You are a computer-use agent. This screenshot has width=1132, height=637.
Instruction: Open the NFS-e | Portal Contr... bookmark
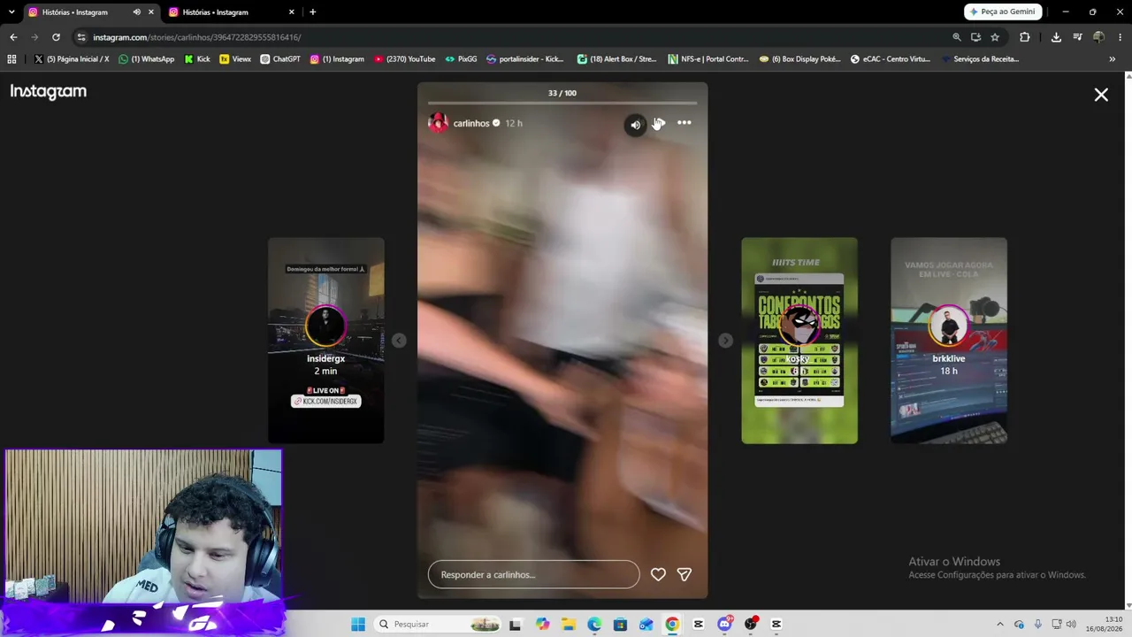[708, 59]
